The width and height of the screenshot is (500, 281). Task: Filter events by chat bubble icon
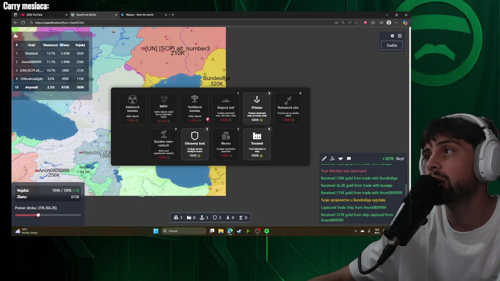349,159
